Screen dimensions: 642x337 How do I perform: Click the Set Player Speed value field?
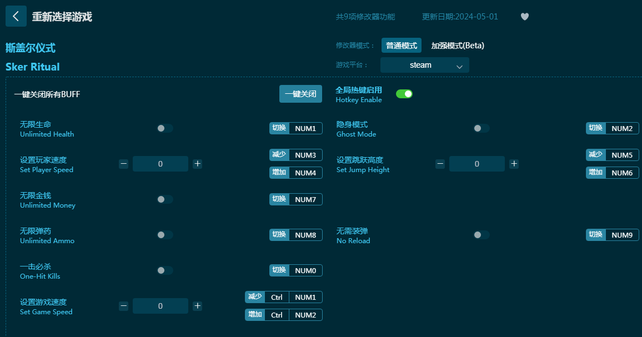point(160,164)
